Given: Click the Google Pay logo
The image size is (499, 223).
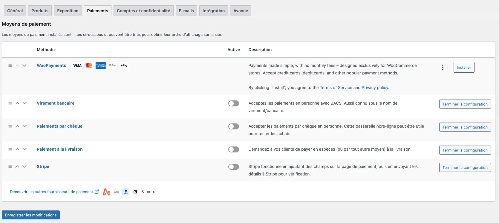Looking at the screenshot, I should tap(113, 65).
